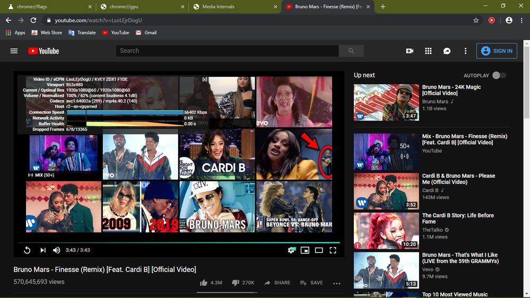530x298 pixels.
Task: Open more actions ellipsis below video
Action: (x=337, y=283)
